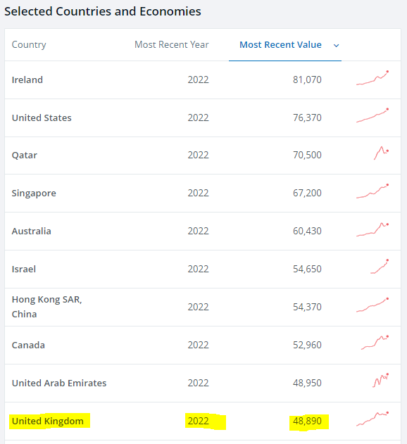The image size is (407, 444).
Task: Open the Ireland country link
Action: pyautogui.click(x=27, y=80)
